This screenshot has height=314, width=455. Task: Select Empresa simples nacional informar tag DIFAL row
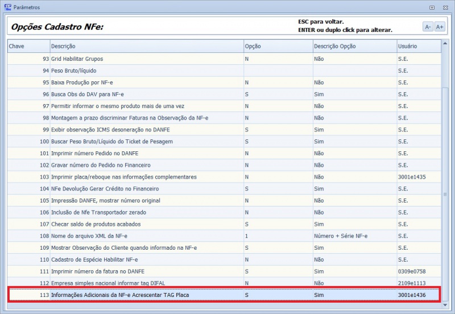click(147, 283)
